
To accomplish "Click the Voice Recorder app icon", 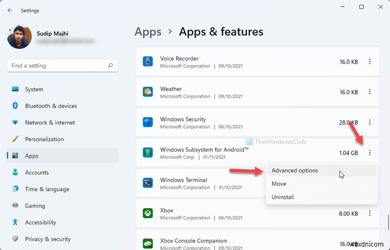I will 148,62.
